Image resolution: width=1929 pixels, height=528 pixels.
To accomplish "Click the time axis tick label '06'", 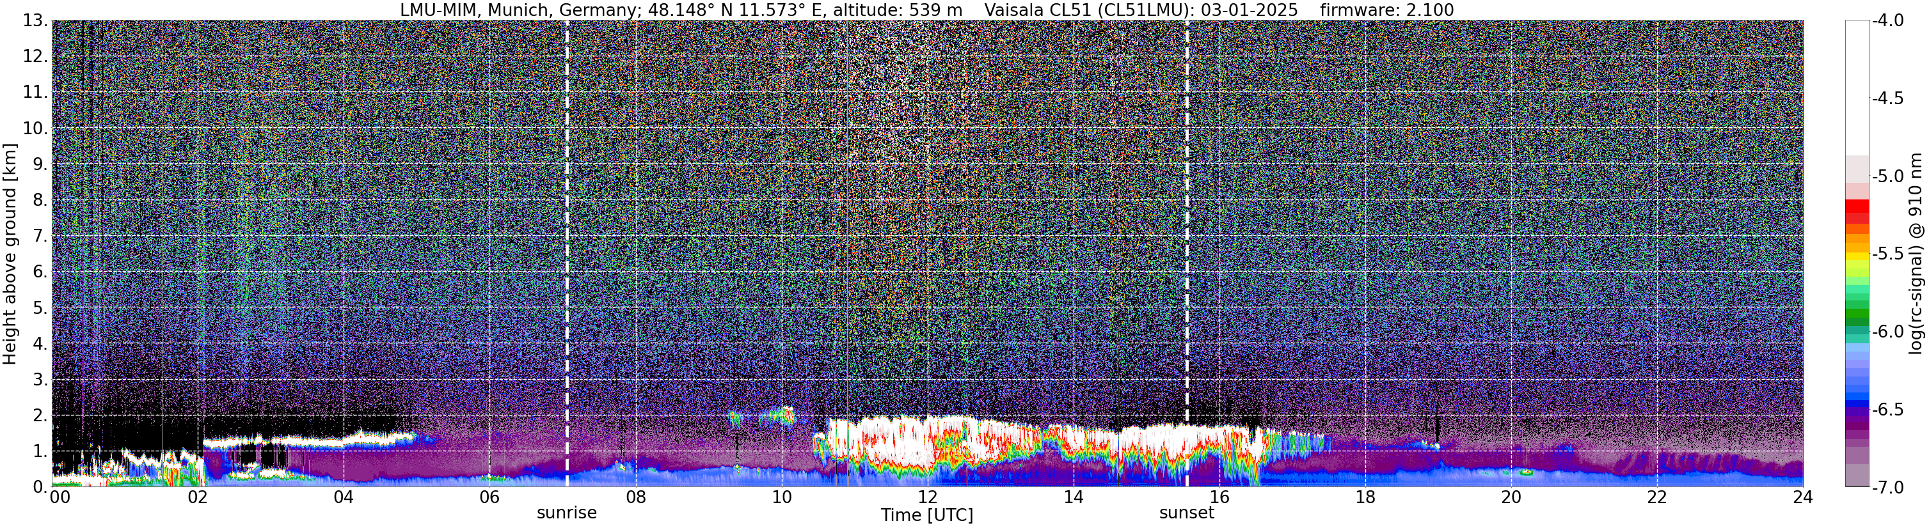I will [489, 497].
